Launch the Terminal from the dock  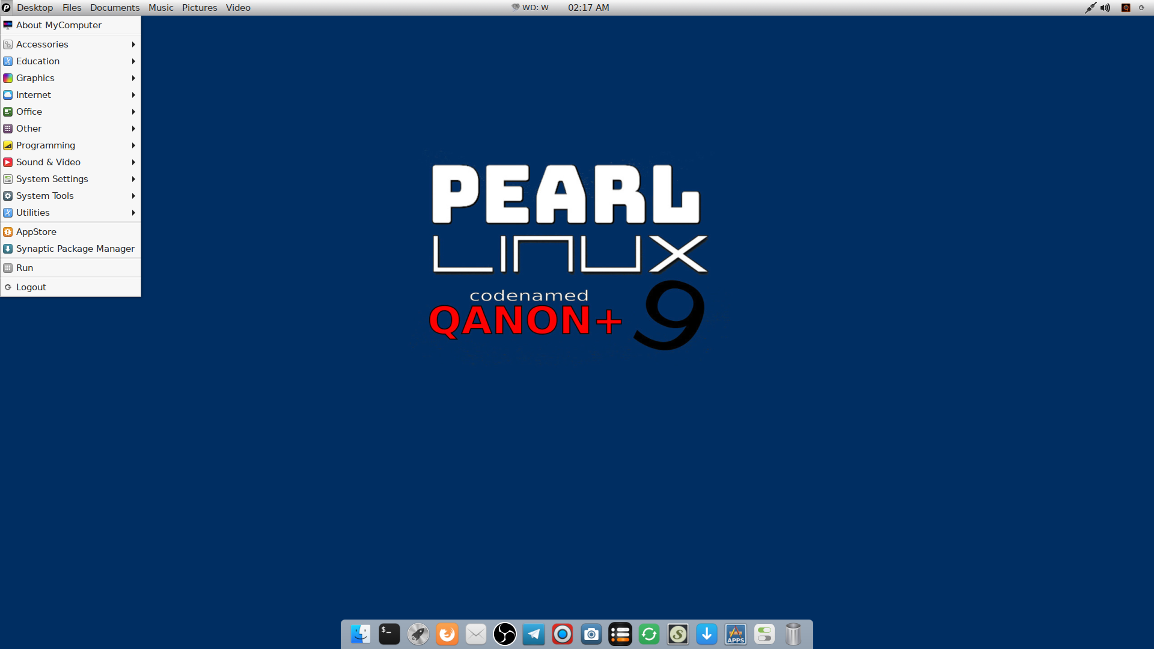pyautogui.click(x=389, y=634)
